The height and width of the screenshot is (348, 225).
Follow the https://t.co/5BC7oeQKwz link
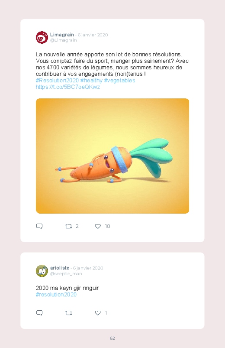pyautogui.click(x=68, y=87)
